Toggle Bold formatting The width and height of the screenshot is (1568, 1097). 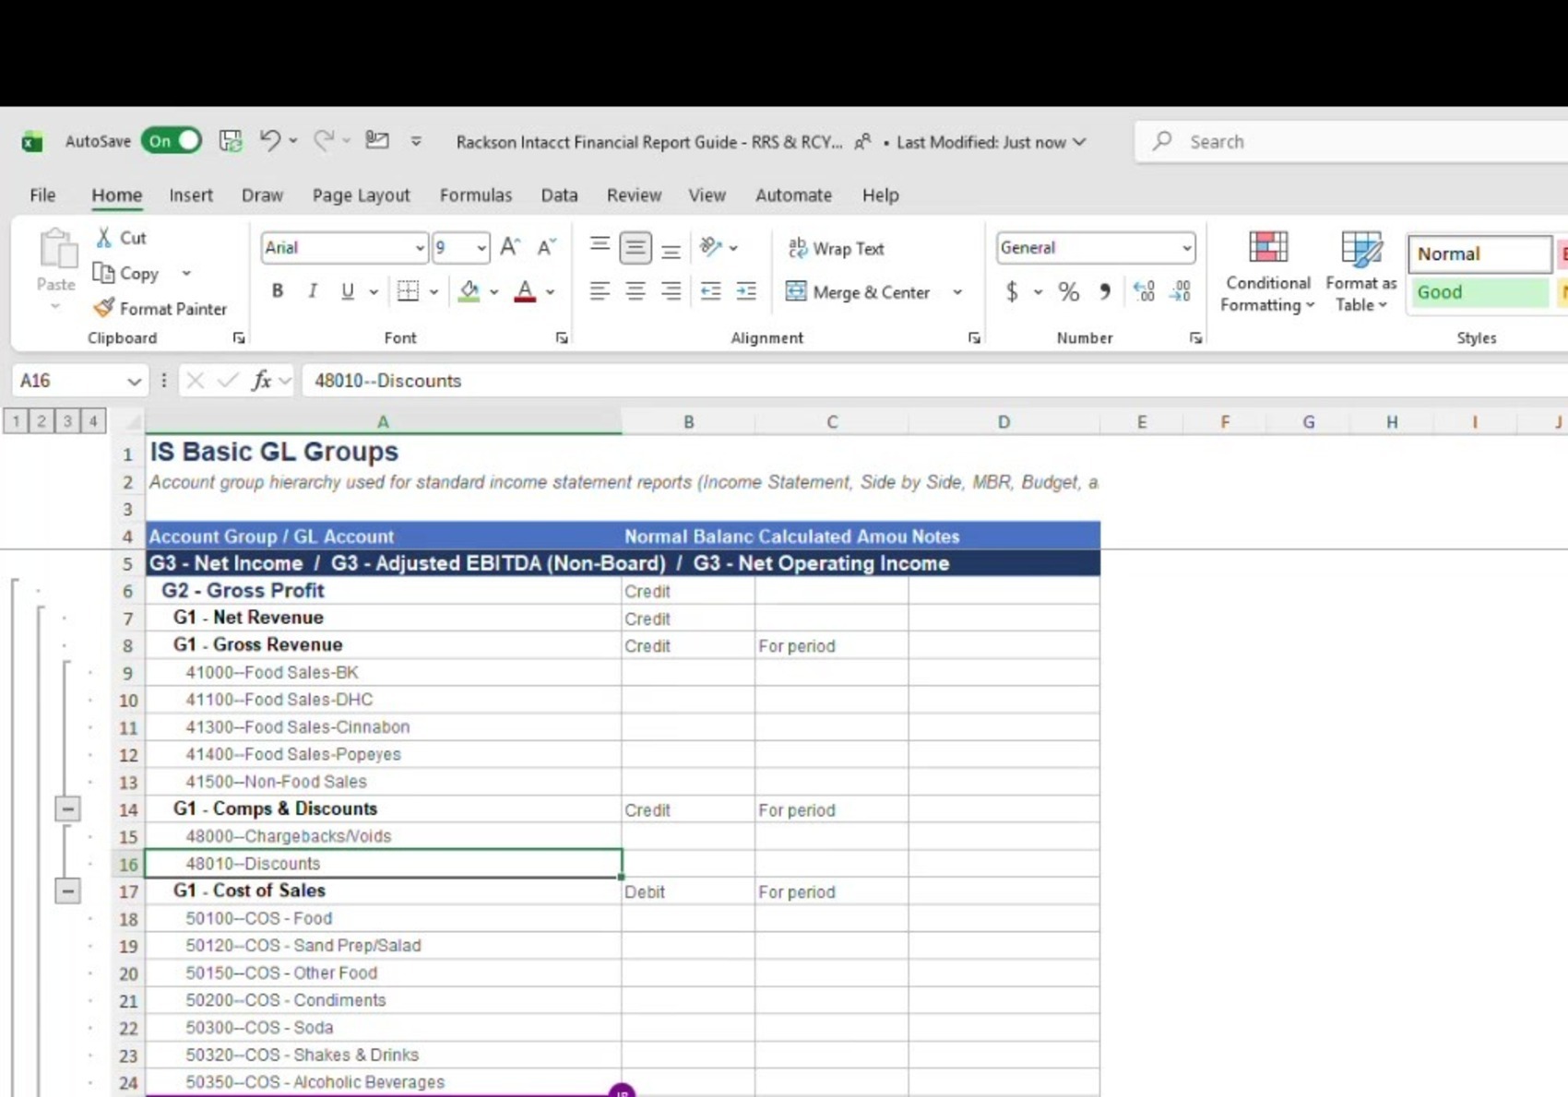277,291
